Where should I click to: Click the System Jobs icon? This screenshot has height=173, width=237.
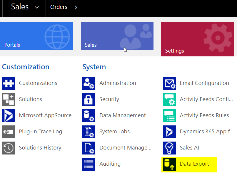[x=89, y=132]
